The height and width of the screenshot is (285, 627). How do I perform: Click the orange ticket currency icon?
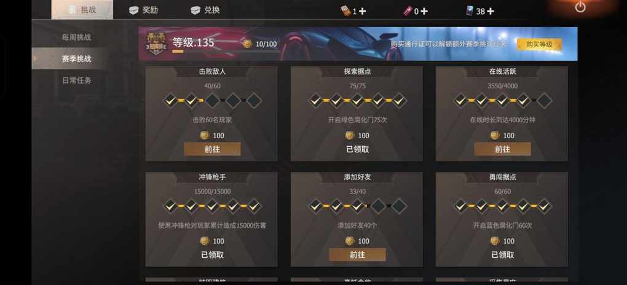(345, 11)
